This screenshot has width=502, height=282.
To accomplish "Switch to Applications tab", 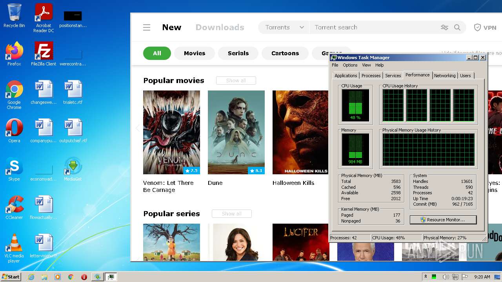I will pyautogui.click(x=346, y=76).
